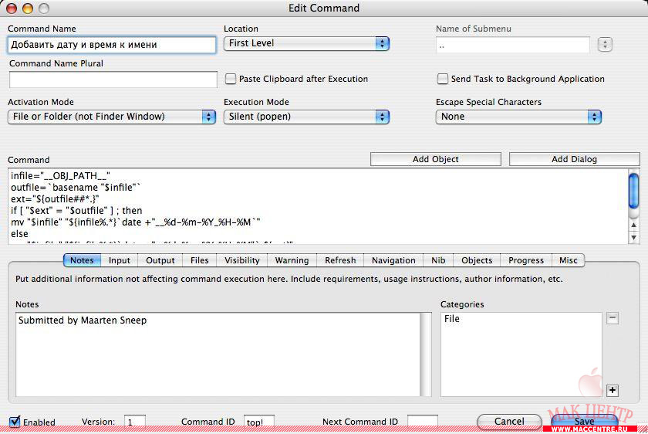Click the plus icon to add category

[x=612, y=390]
